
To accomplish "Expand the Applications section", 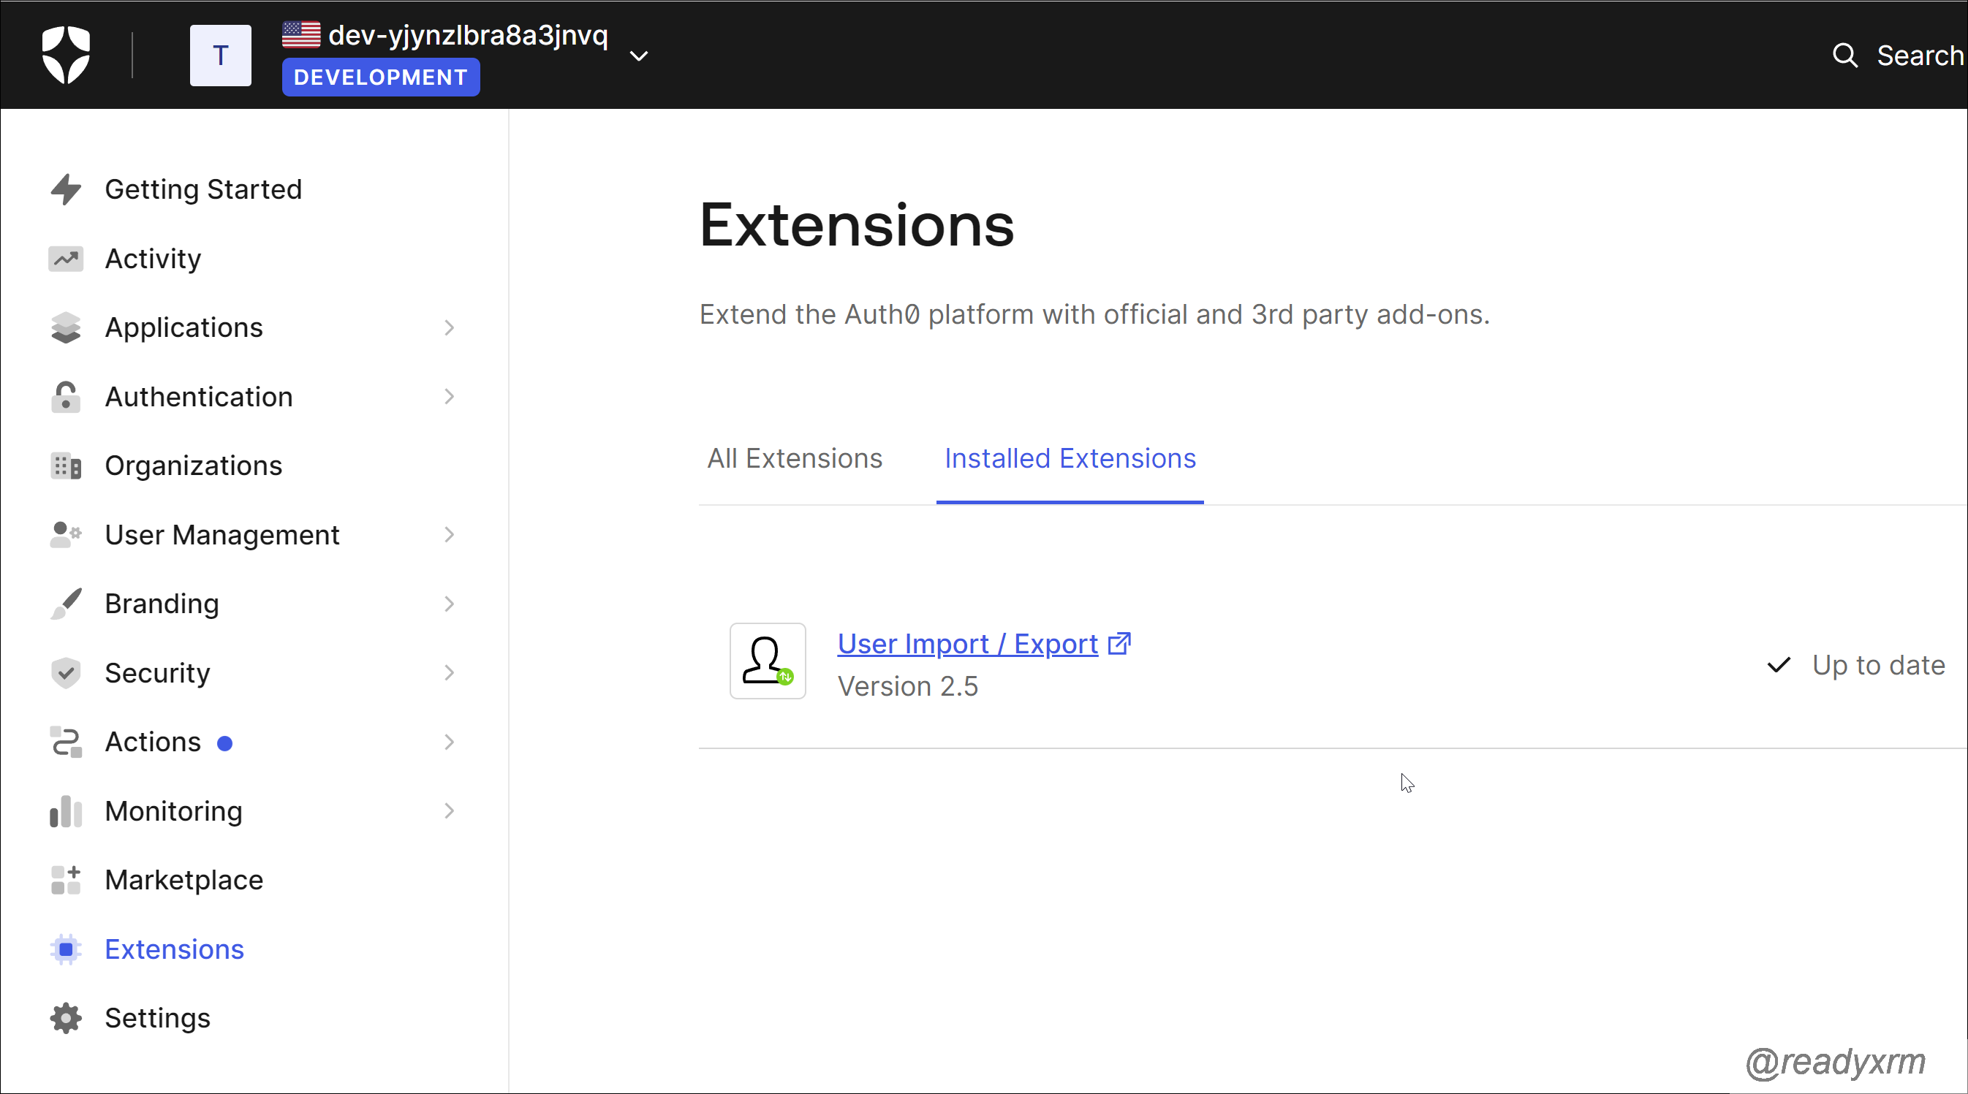I will [449, 327].
